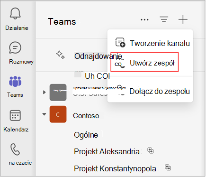This screenshot has width=206, height=177.
Task: Collapse the Contoso team channel list
Action: (45, 114)
